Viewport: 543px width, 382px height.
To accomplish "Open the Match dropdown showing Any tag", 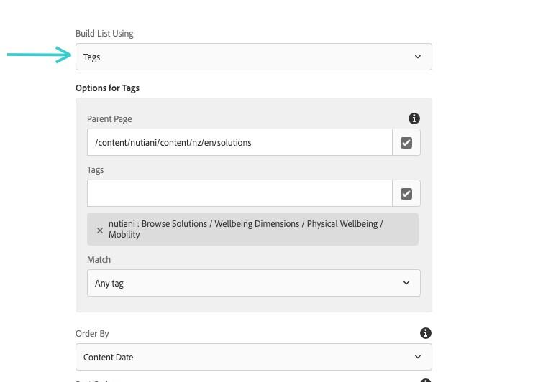I will click(253, 283).
